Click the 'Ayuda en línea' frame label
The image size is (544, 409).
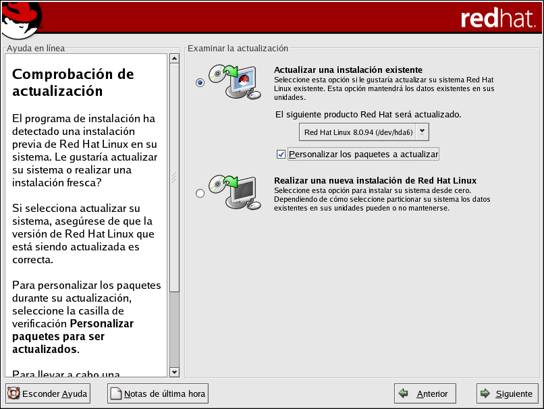(x=36, y=48)
